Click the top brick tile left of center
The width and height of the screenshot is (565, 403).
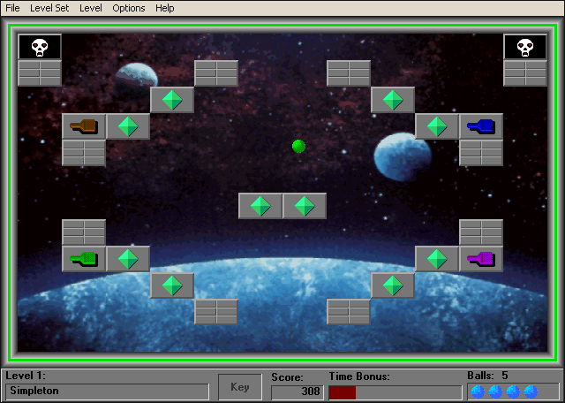point(216,73)
